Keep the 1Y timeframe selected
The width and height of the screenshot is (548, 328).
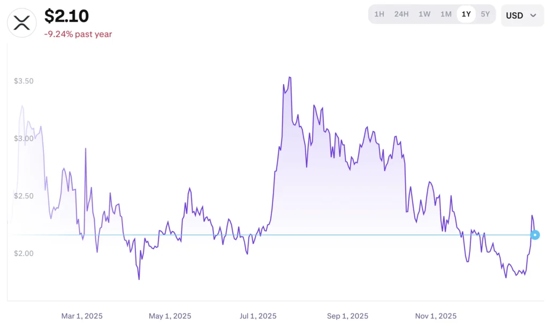[466, 14]
